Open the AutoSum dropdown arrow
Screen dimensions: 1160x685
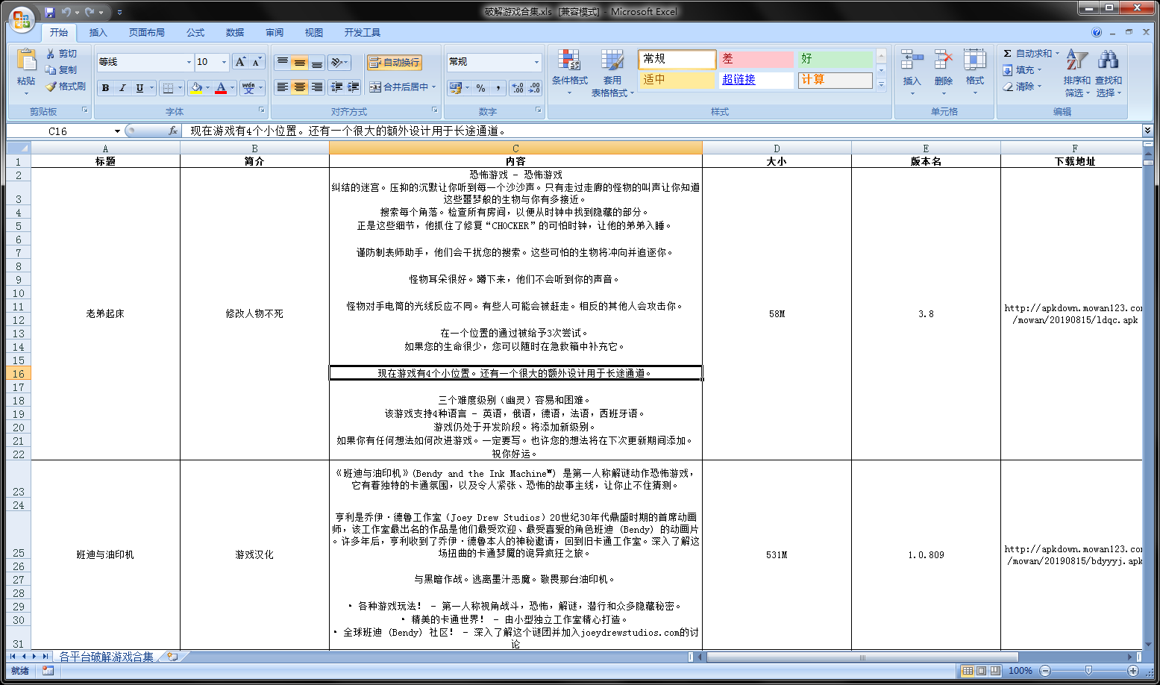1057,54
